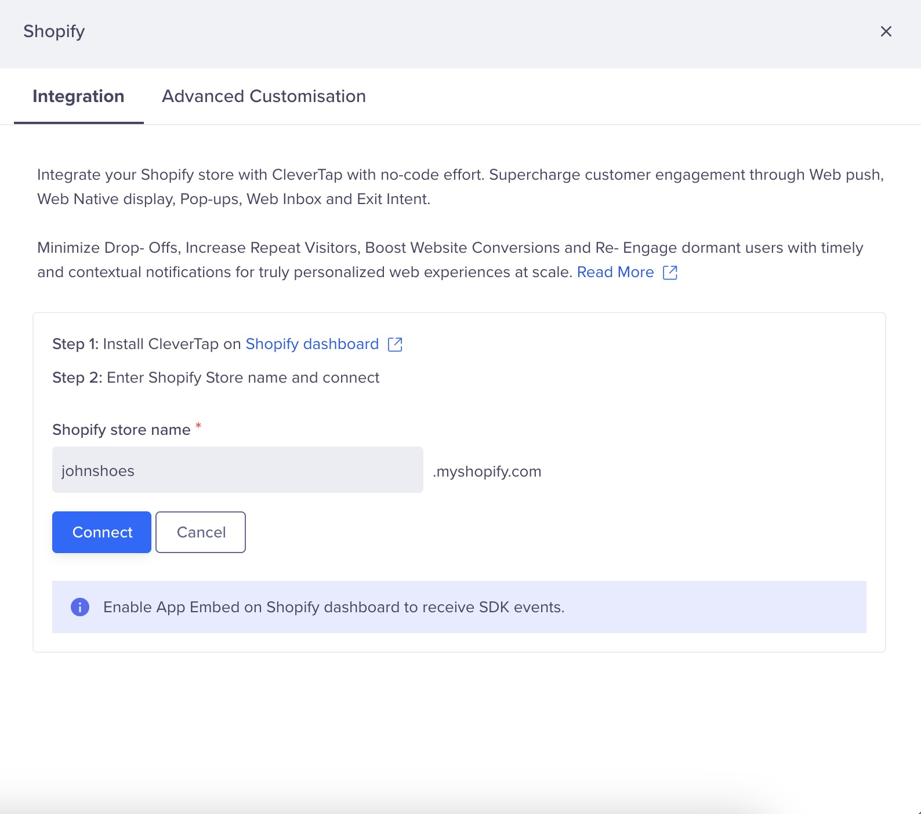This screenshot has width=921, height=814.
Task: Open the Advanced Customisation tab
Action: pos(264,96)
